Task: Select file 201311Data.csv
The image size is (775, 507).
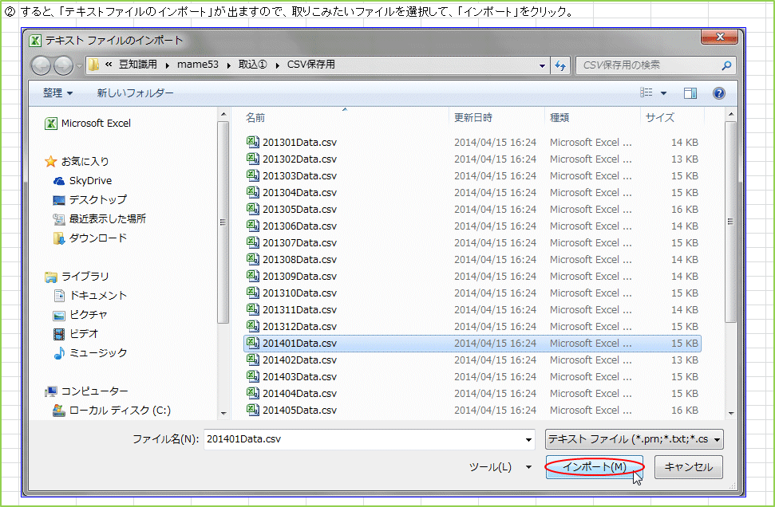Action: 473,310
